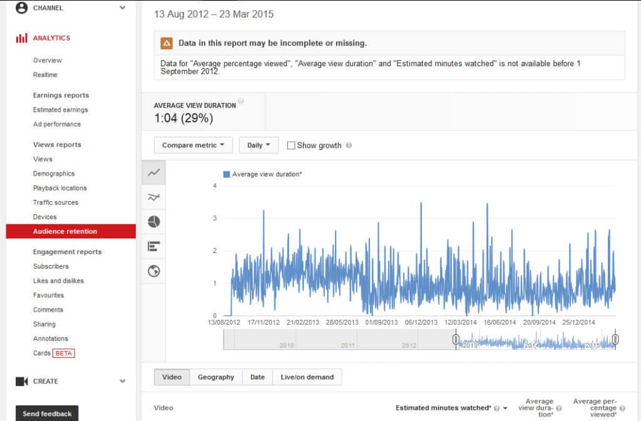
Task: Click the 13 Aug 2012 – 23 Mar 2015 date range
Action: pos(214,14)
